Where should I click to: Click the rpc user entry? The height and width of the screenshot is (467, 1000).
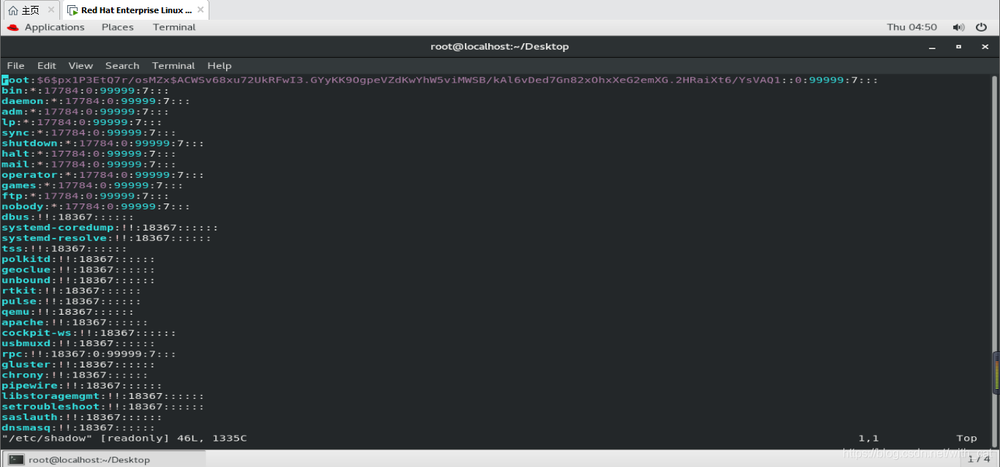pos(89,354)
